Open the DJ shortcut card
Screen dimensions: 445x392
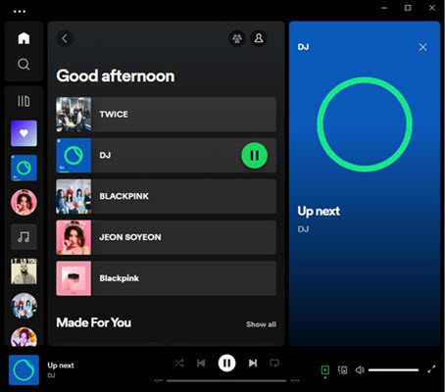166,156
